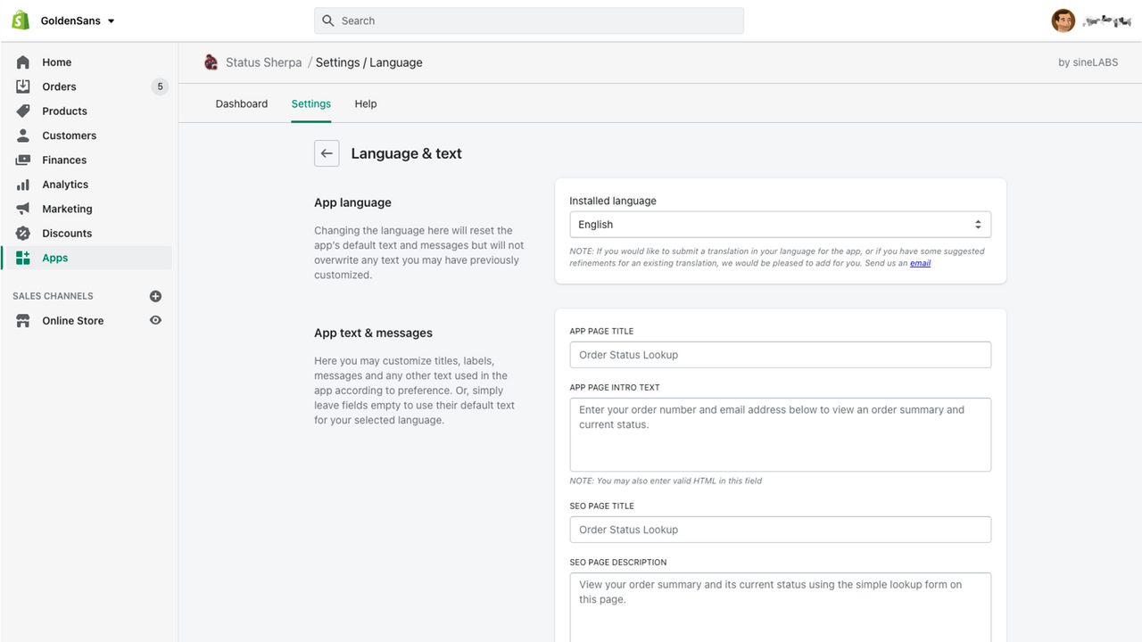
Task: Click the SALES CHANNELS heading
Action: pyautogui.click(x=53, y=296)
